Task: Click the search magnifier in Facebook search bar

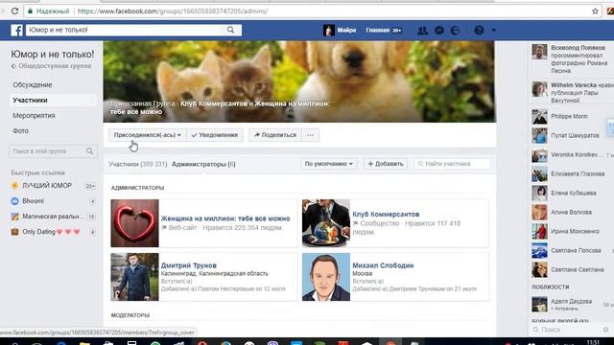Action: click(230, 30)
